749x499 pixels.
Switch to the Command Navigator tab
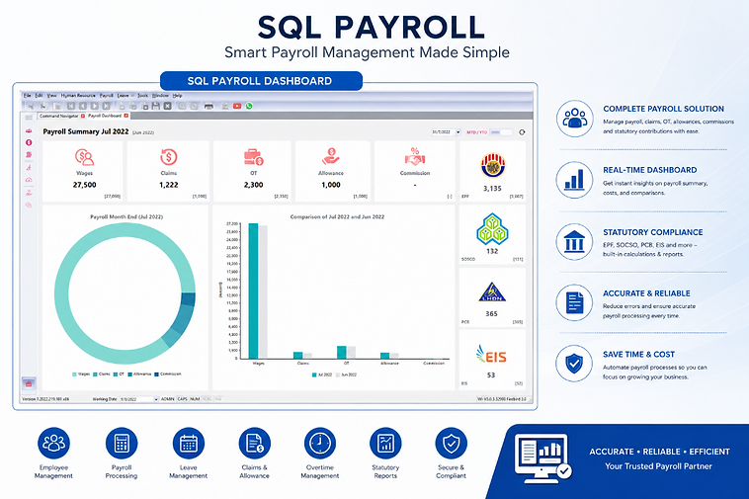tap(58, 116)
